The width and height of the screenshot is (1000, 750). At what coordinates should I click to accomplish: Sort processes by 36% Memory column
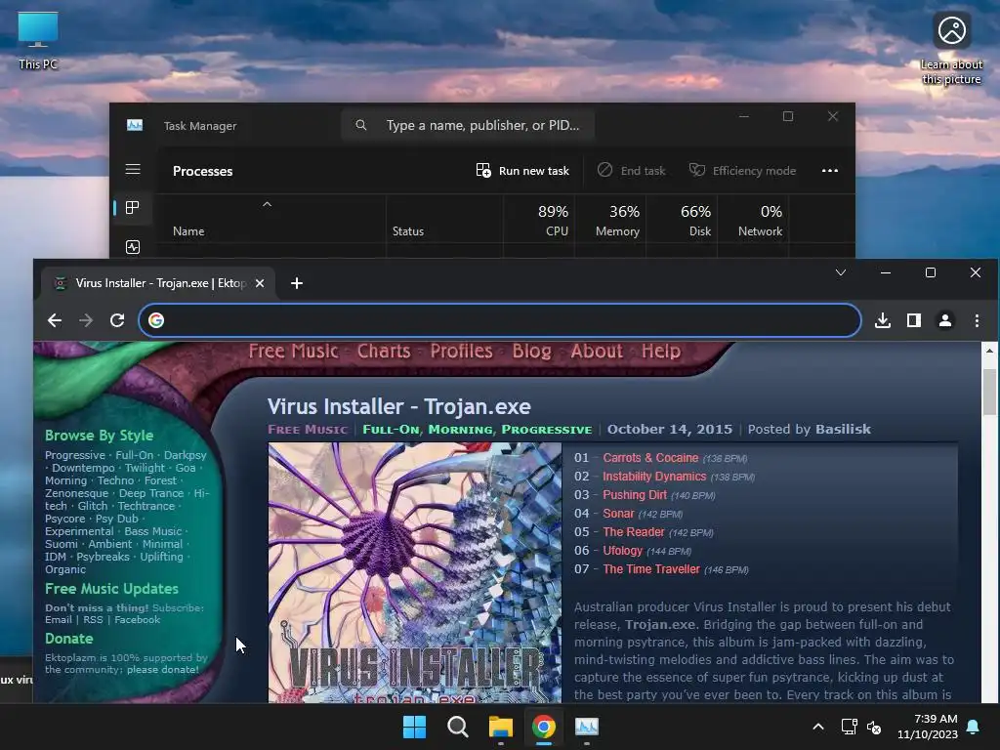(x=610, y=220)
